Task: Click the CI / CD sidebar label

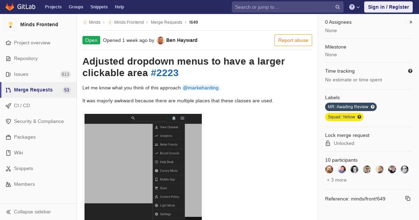Action: click(x=22, y=105)
